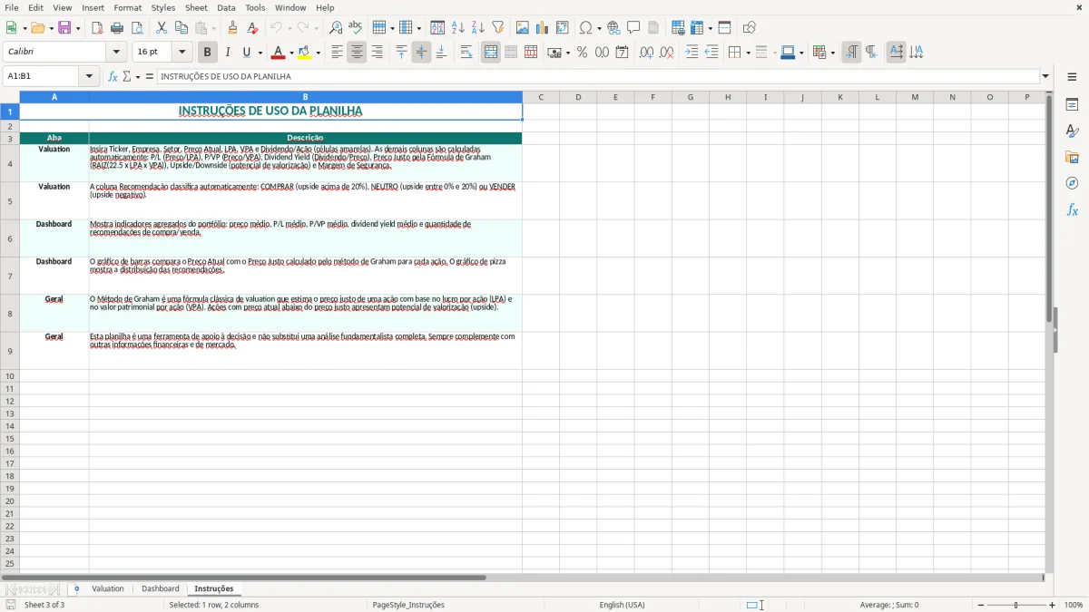Image resolution: width=1089 pixels, height=612 pixels.
Task: Open the conditional formatting dropdown arrow
Action: pos(831,53)
